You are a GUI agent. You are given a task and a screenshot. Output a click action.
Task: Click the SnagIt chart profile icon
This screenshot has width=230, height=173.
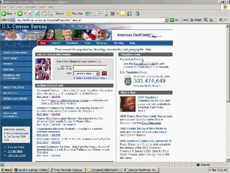tap(212, 20)
